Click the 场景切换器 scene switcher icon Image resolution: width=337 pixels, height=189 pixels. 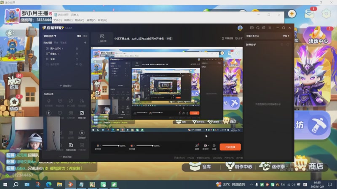[71, 146]
